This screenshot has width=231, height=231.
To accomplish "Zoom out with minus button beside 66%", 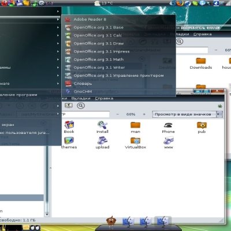I will [x=117, y=114].
